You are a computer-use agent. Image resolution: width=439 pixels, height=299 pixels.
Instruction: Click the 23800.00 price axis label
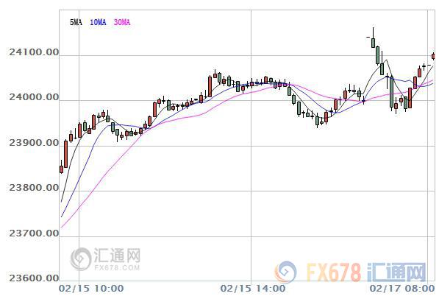(x=34, y=187)
